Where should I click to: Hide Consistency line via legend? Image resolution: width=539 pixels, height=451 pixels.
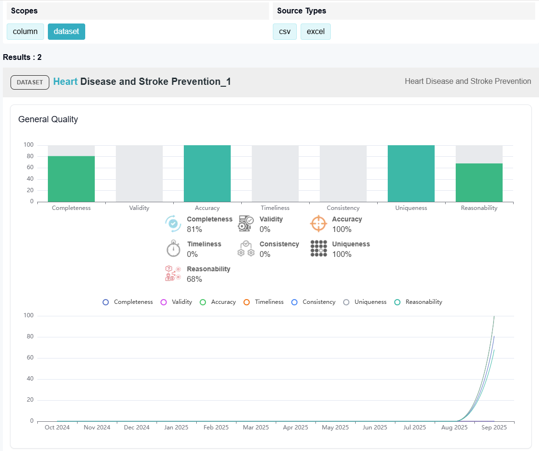tap(313, 302)
